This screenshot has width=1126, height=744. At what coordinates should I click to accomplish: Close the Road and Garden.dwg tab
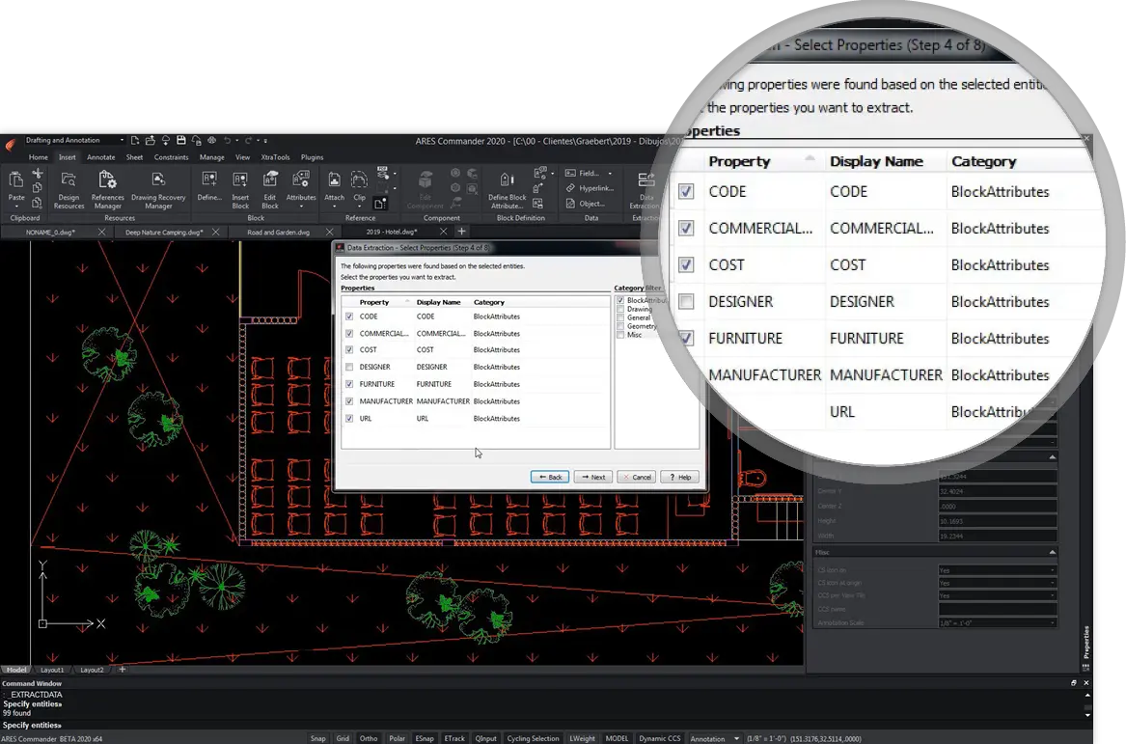[330, 232]
